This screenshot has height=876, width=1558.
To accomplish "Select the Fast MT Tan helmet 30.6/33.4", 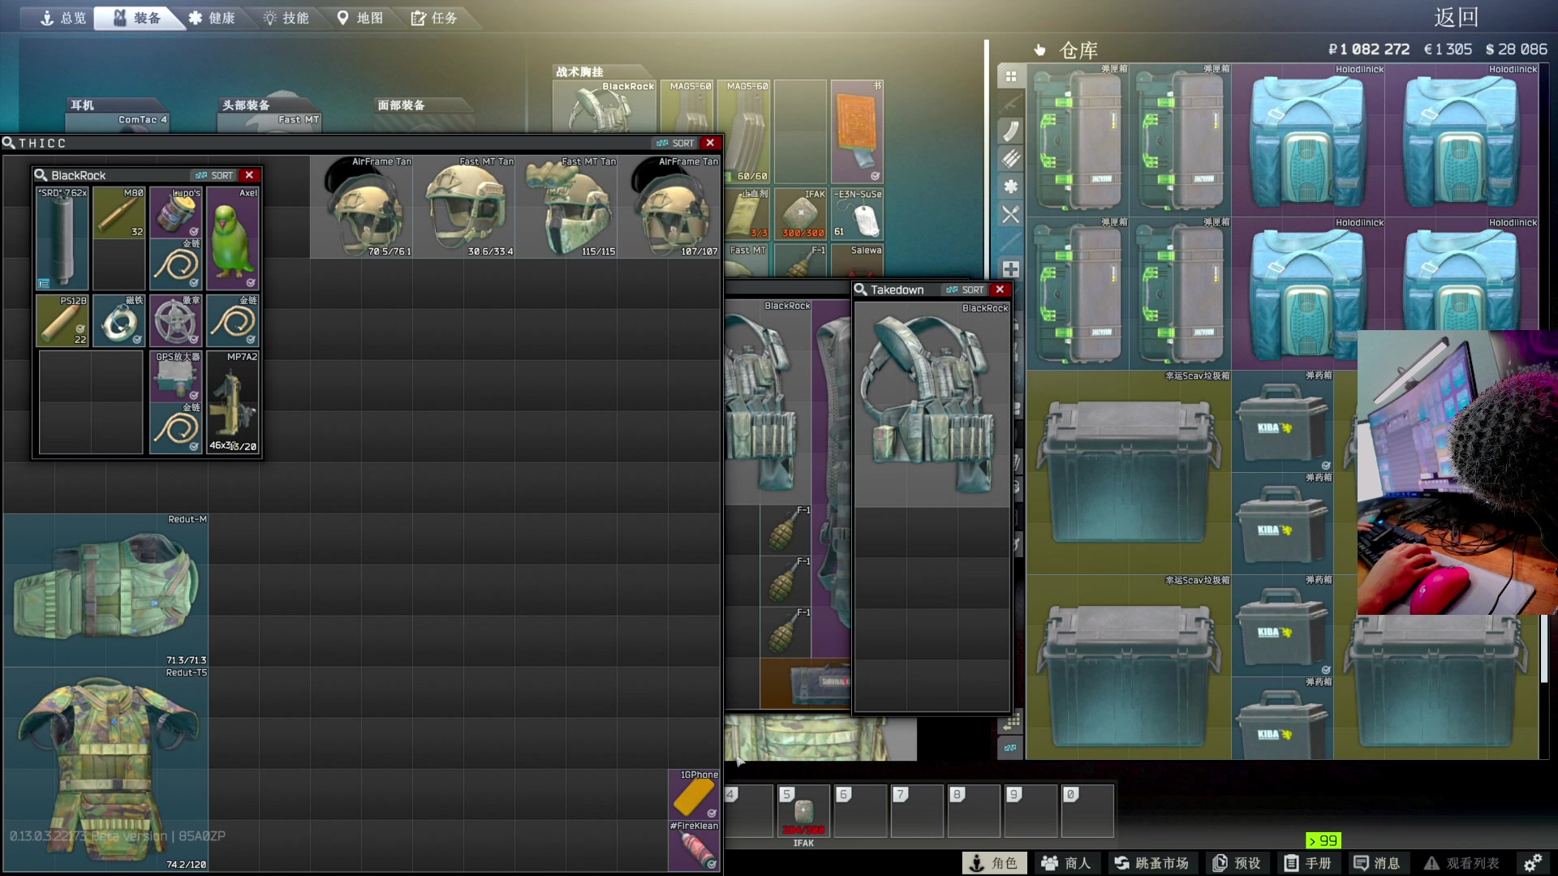I will coord(464,207).
